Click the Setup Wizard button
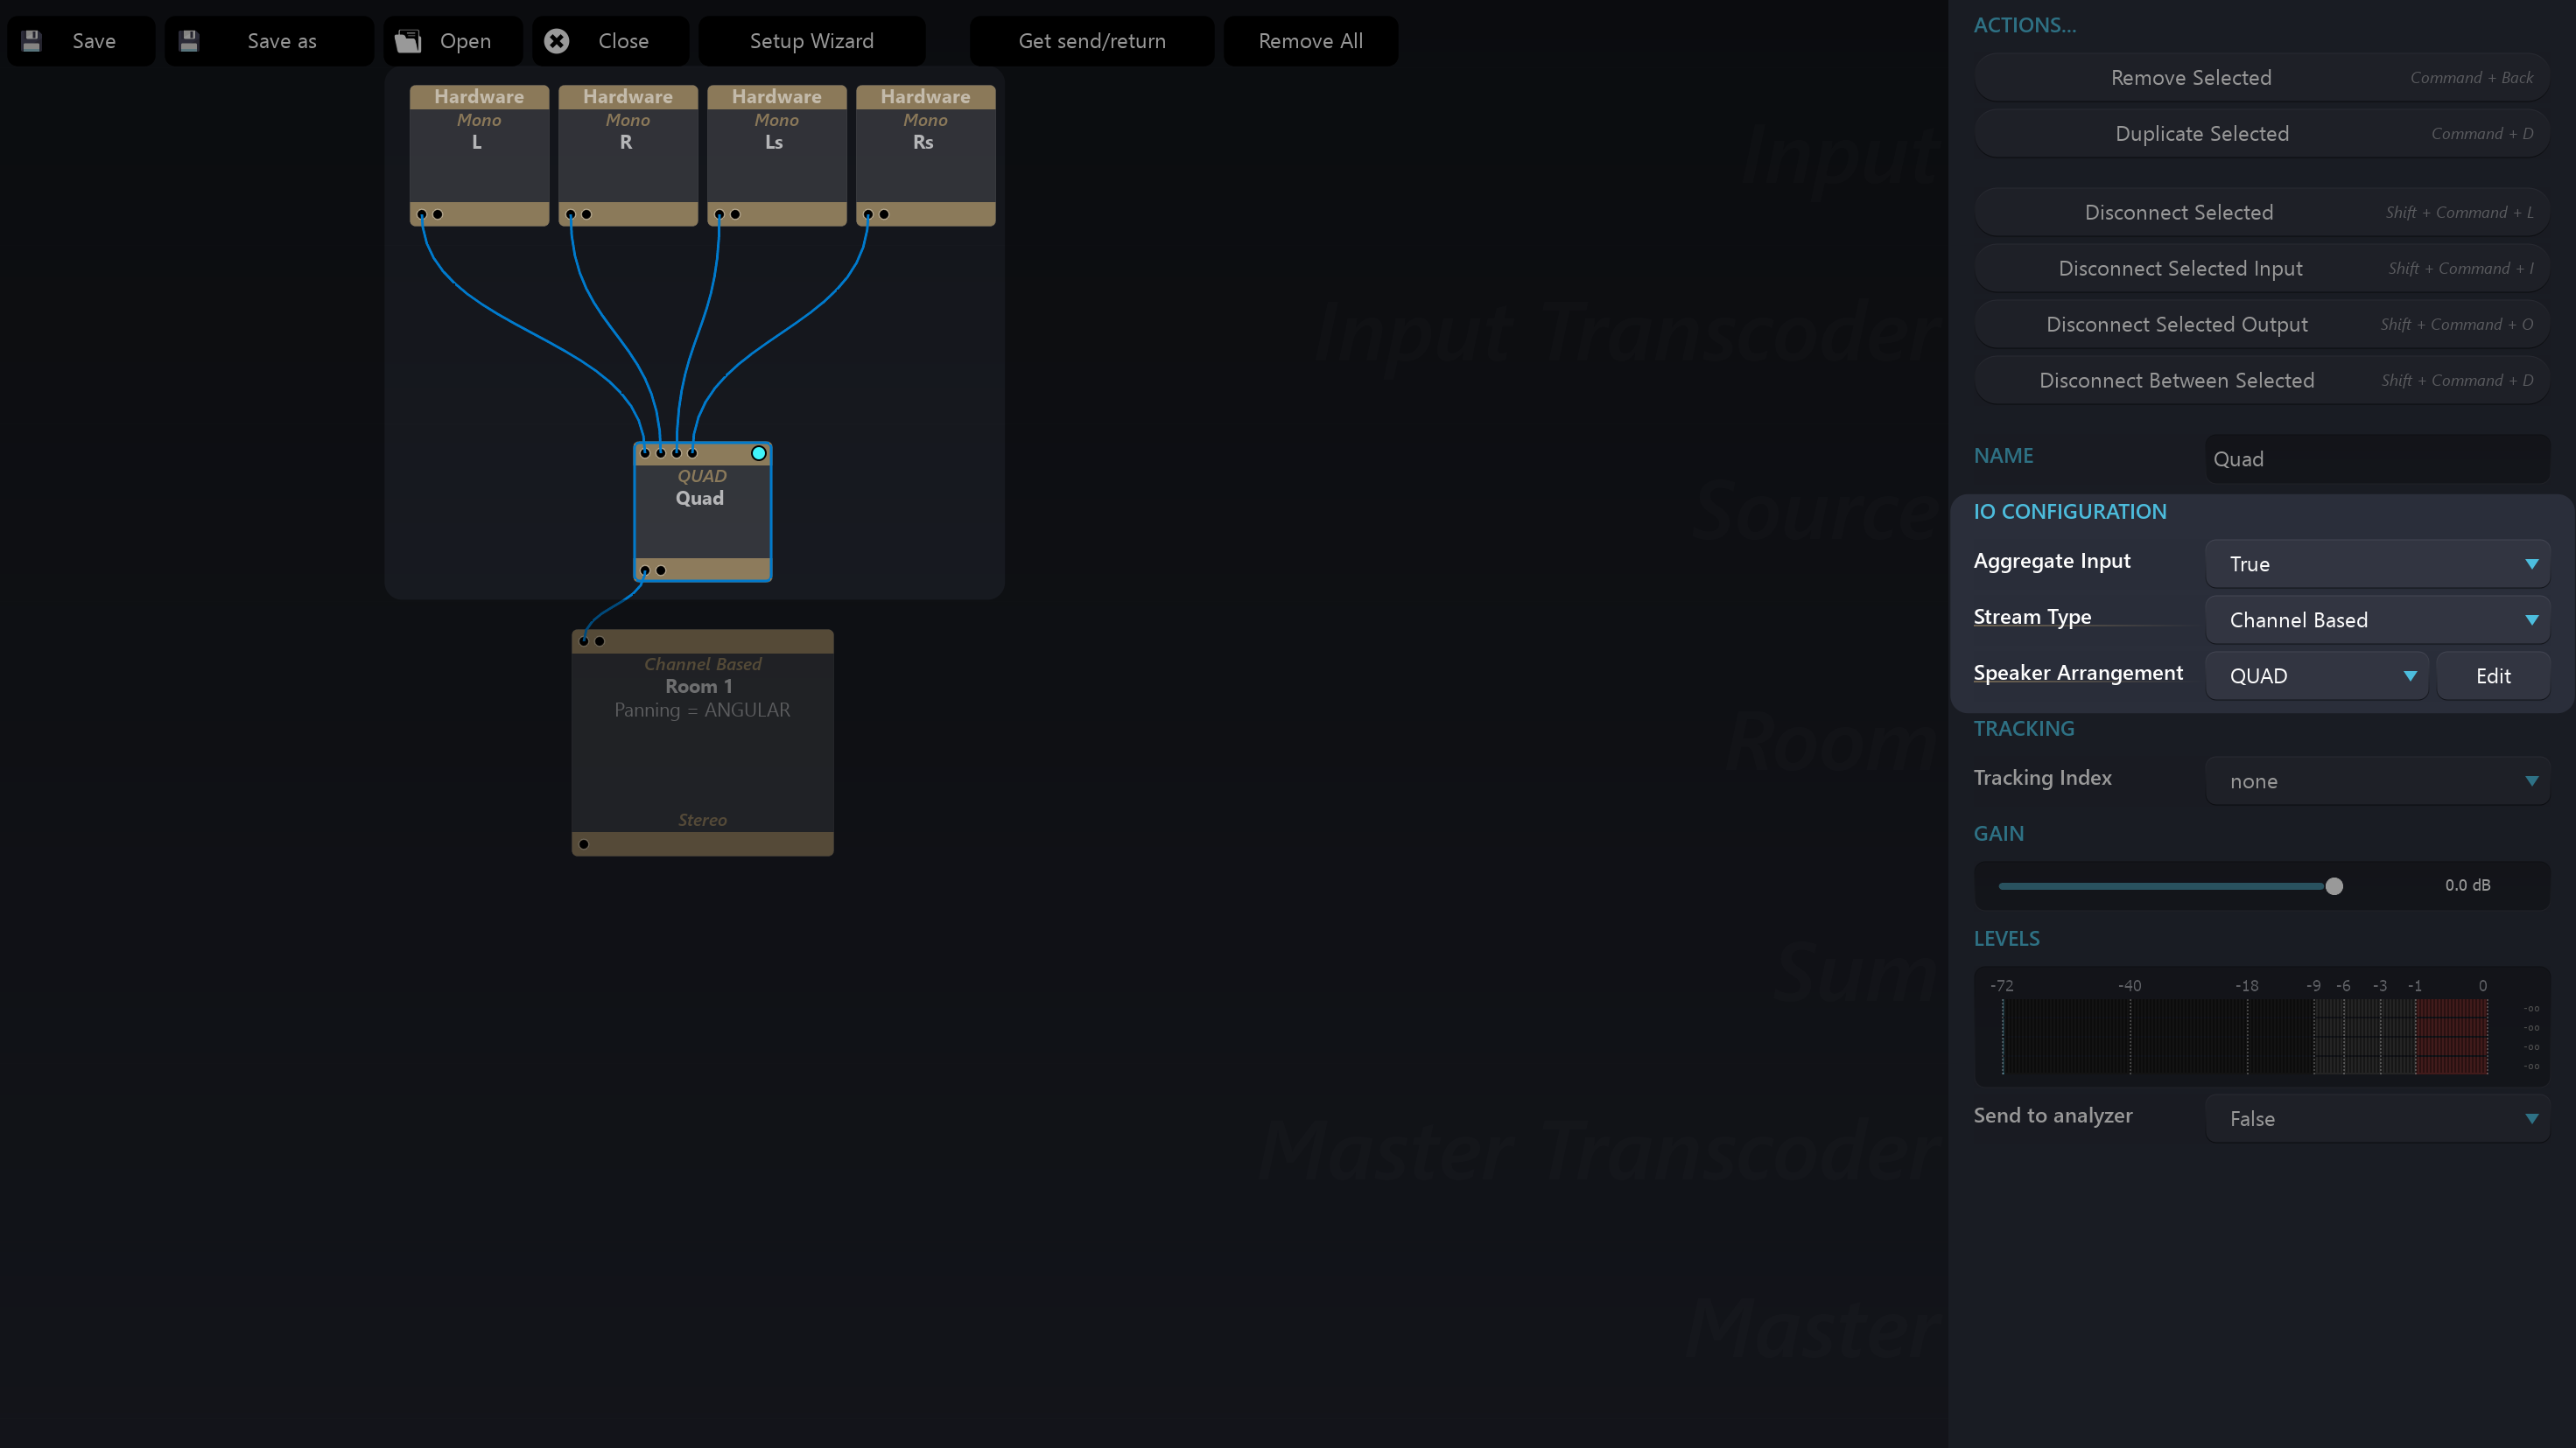 click(x=811, y=41)
